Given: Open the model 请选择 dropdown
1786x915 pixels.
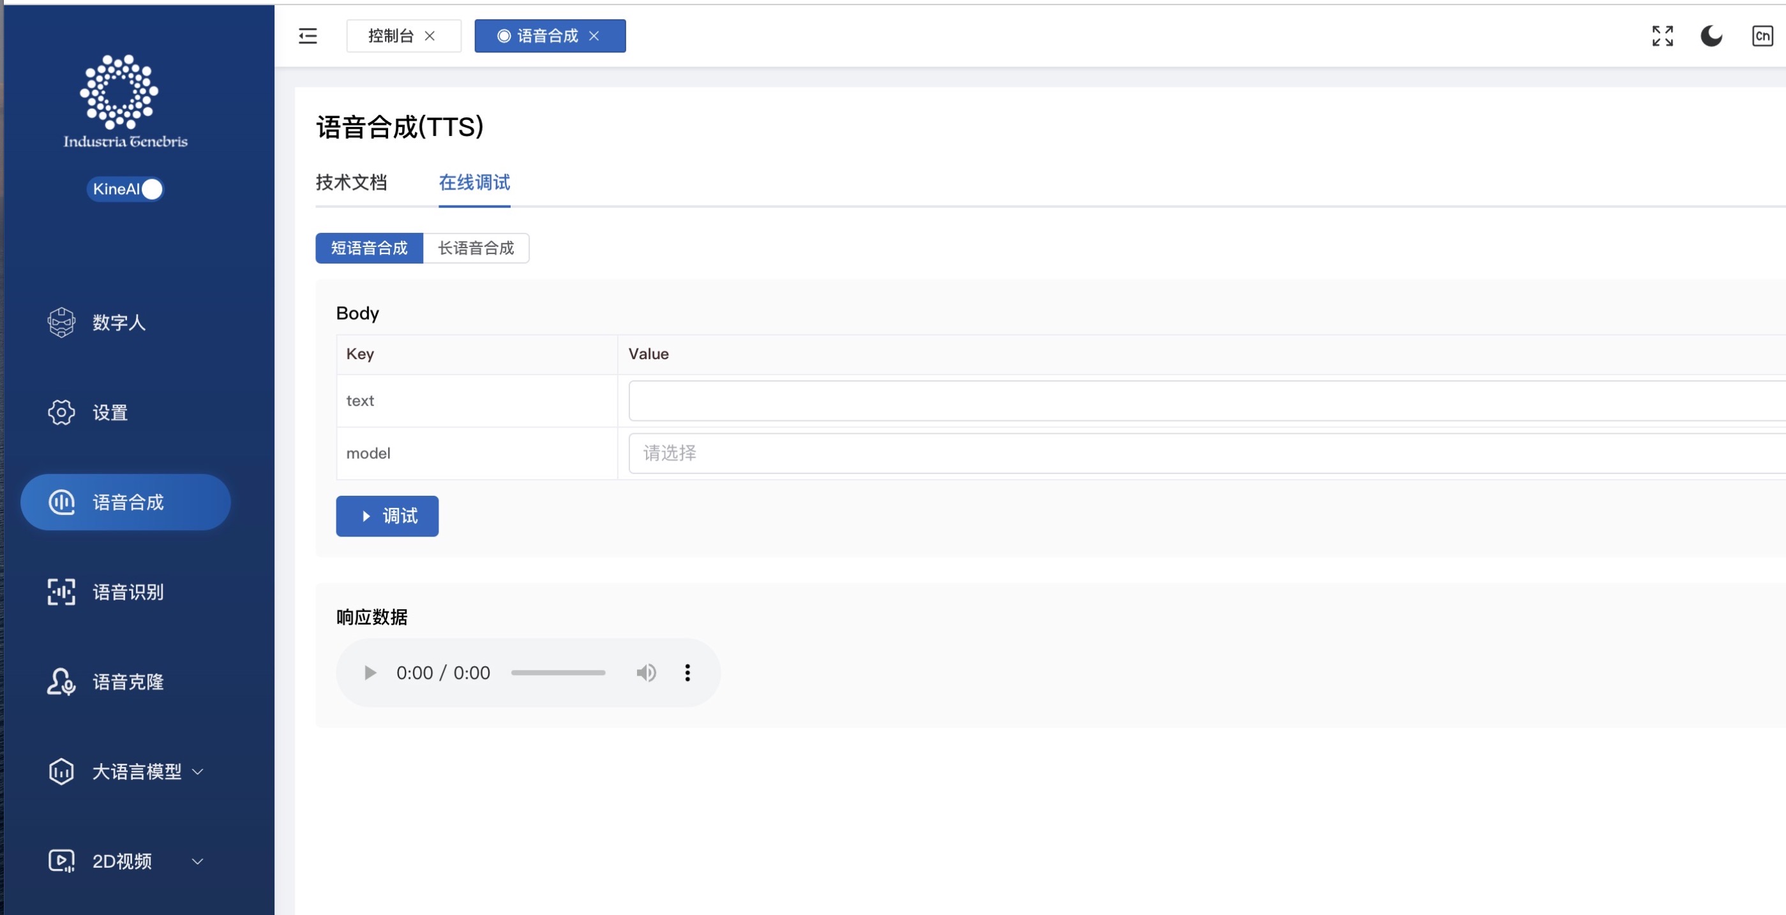Looking at the screenshot, I should tap(1206, 453).
